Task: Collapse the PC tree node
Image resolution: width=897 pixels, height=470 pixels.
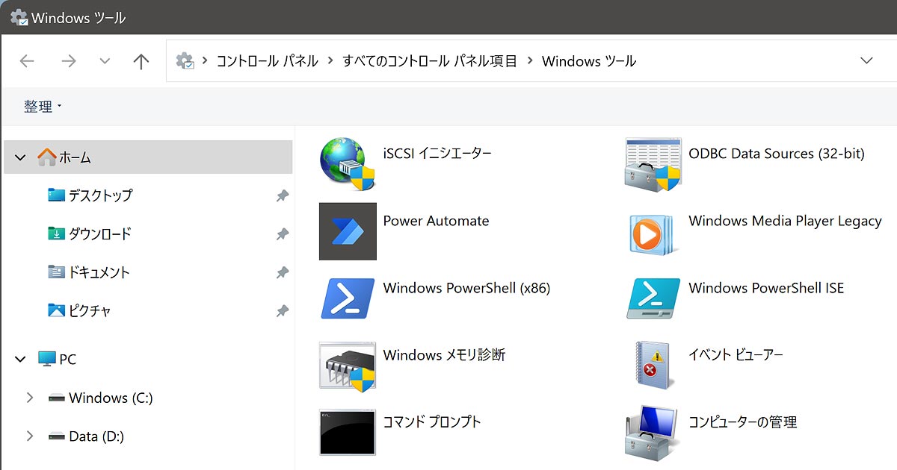Action: [x=20, y=360]
